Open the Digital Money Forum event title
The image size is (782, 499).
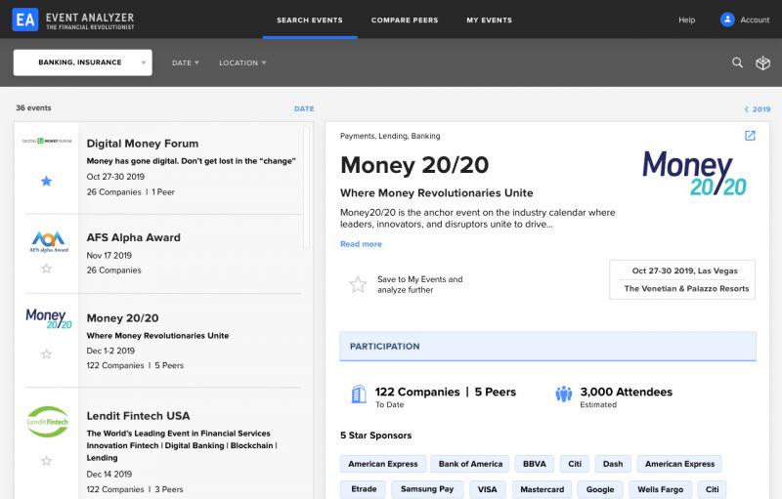point(143,144)
